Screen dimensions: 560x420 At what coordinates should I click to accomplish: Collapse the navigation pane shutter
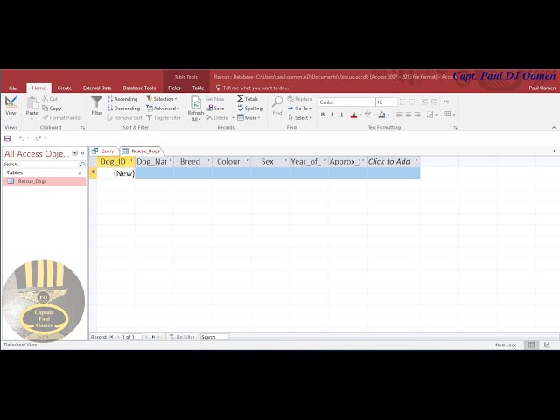point(82,153)
